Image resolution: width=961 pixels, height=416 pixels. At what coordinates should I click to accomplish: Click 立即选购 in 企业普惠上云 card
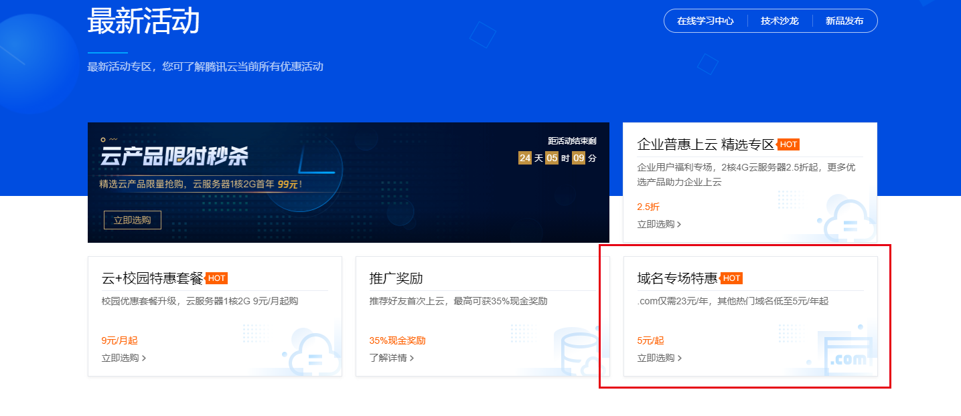click(659, 224)
